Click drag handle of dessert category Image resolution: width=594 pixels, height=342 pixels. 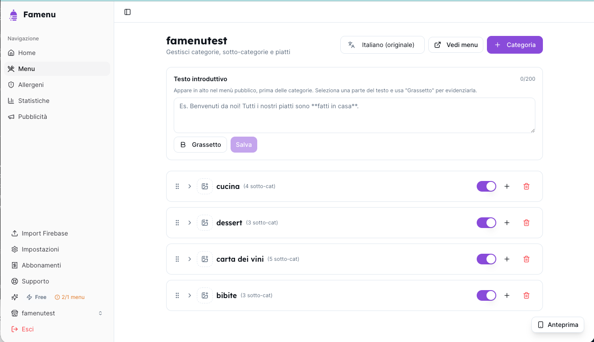pyautogui.click(x=177, y=223)
